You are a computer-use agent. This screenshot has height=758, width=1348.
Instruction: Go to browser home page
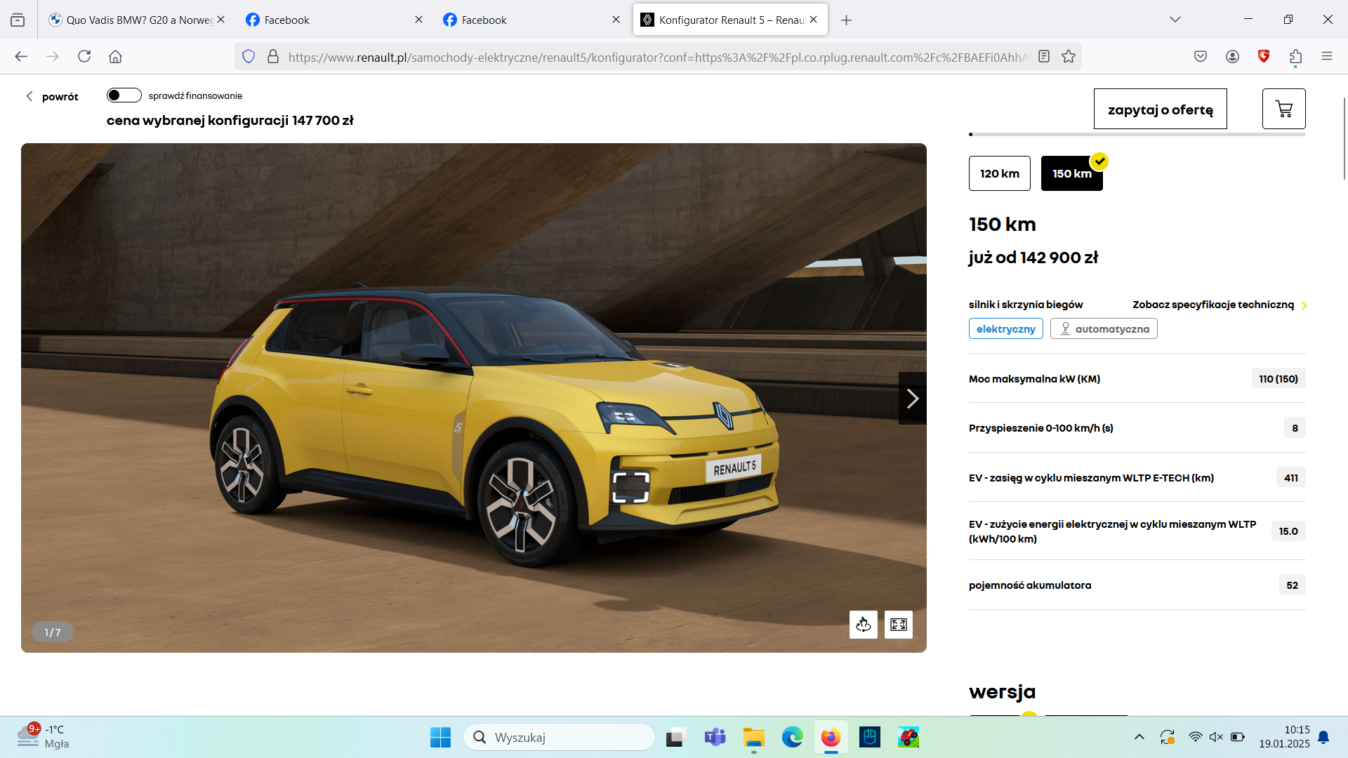tap(115, 56)
